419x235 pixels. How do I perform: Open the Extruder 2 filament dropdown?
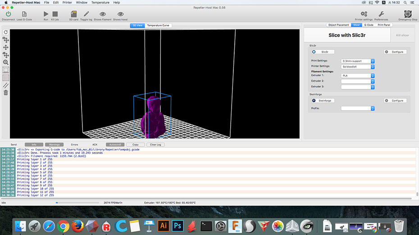(x=358, y=81)
